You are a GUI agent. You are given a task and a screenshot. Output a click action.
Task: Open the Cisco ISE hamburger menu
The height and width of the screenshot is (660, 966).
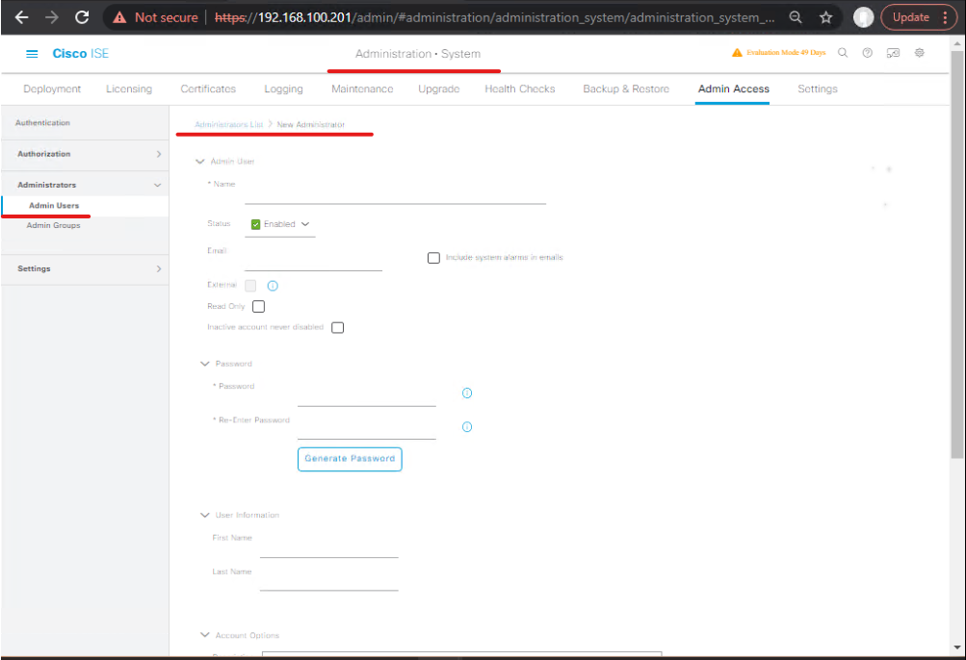(x=32, y=54)
